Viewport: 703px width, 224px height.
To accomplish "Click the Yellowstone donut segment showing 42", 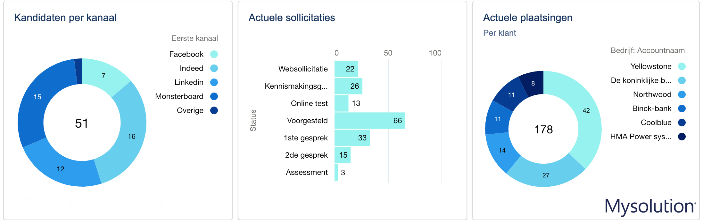I will pyautogui.click(x=586, y=121).
